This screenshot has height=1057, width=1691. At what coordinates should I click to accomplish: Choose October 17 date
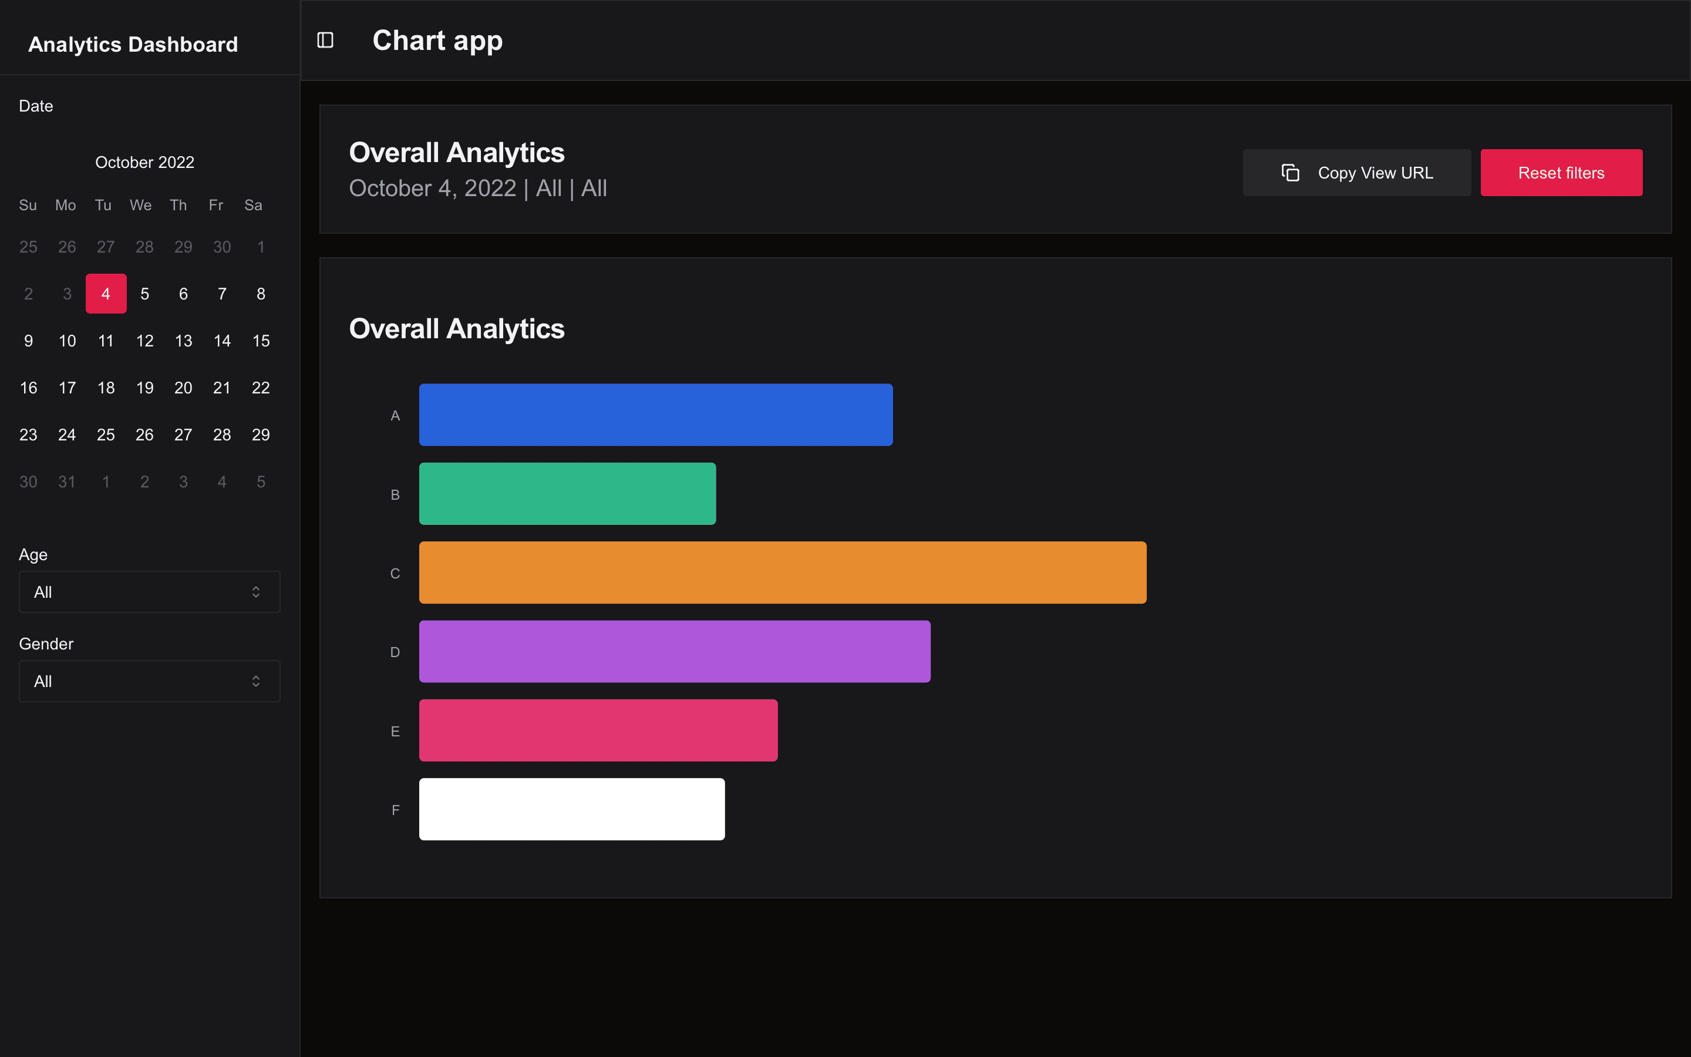(x=67, y=388)
